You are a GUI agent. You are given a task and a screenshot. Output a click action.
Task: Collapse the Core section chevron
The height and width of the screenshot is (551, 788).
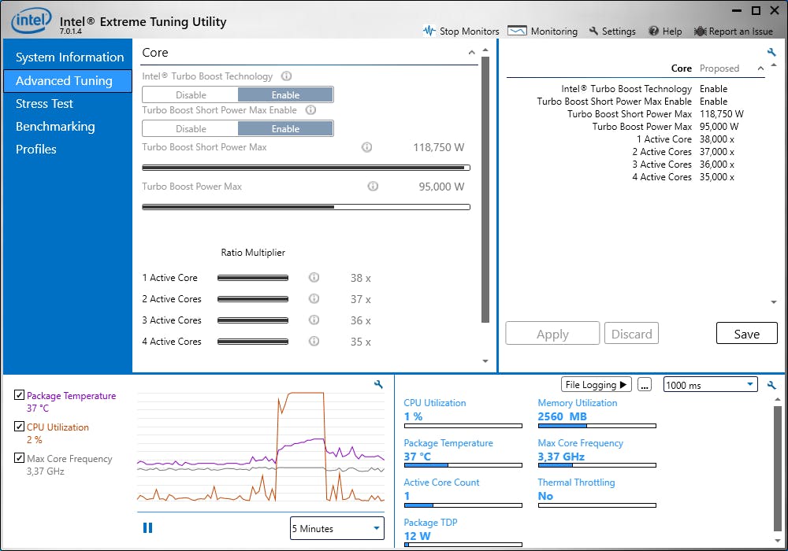(x=471, y=53)
